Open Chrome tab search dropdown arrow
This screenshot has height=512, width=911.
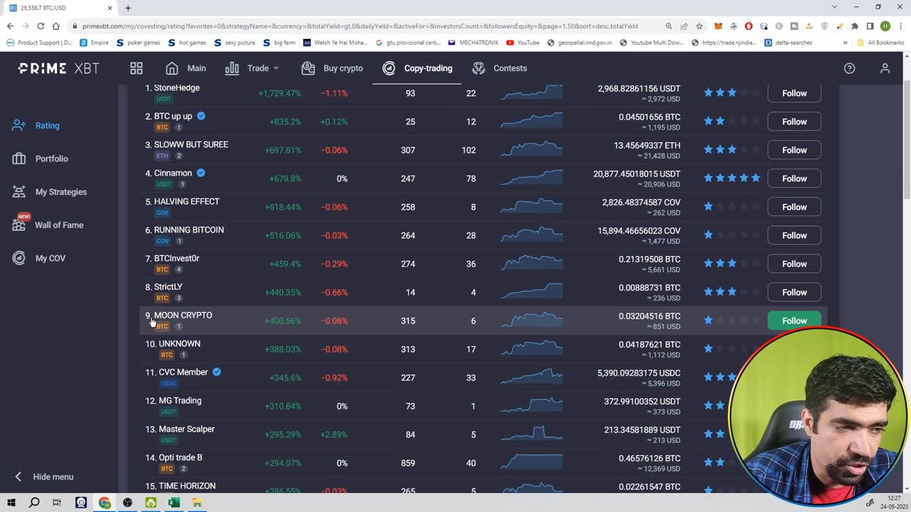834,7
